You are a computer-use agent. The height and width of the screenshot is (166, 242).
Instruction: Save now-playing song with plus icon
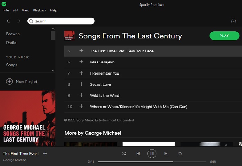click(45, 154)
